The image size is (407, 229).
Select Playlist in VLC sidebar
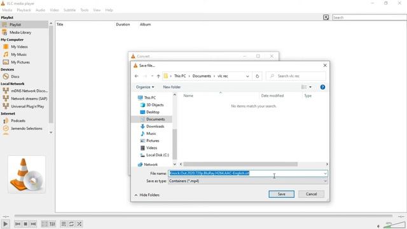click(x=24, y=24)
